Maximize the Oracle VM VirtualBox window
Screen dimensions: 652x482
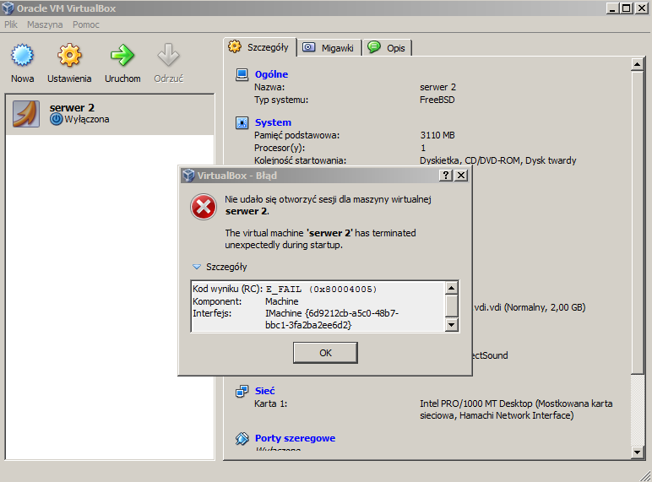[x=626, y=8]
